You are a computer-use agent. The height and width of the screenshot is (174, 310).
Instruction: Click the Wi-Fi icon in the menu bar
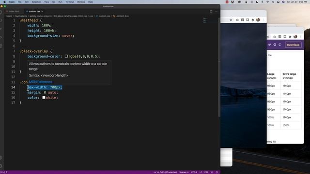coord(267,2)
